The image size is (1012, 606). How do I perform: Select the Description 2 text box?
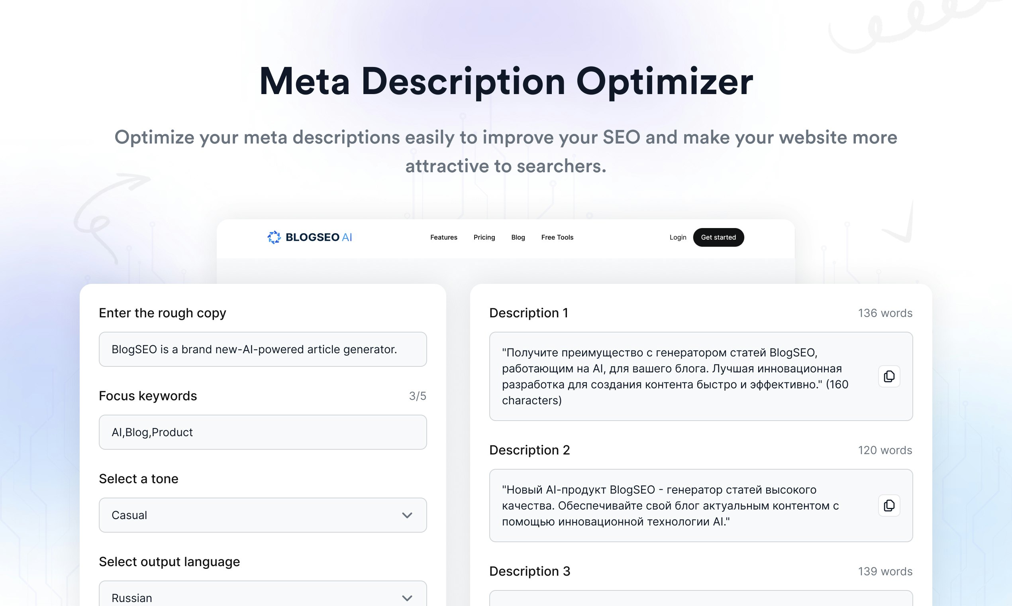pos(677,506)
